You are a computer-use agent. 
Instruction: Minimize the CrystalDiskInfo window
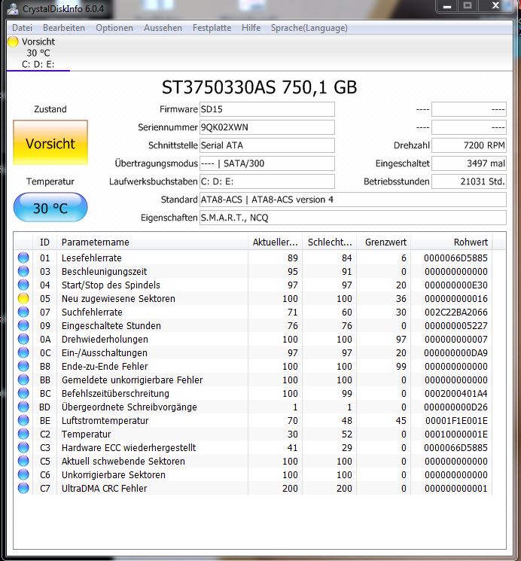447,7
